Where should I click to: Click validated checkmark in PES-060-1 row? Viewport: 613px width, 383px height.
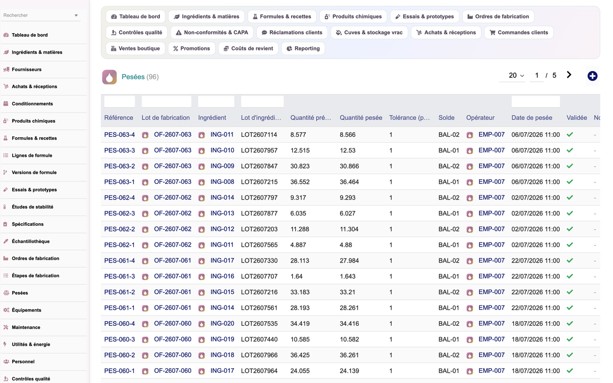coord(570,371)
